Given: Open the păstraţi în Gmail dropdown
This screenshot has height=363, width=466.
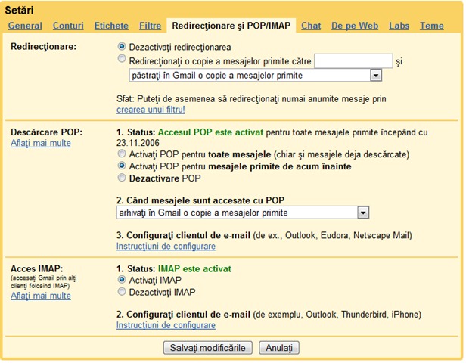Looking at the screenshot, I should pos(255,75).
